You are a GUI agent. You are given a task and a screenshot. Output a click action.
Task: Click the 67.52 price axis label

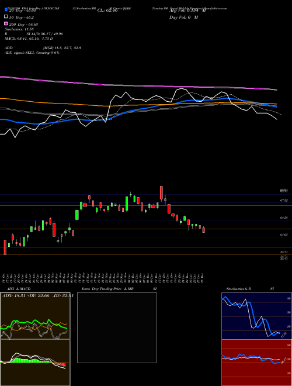(x=284, y=201)
